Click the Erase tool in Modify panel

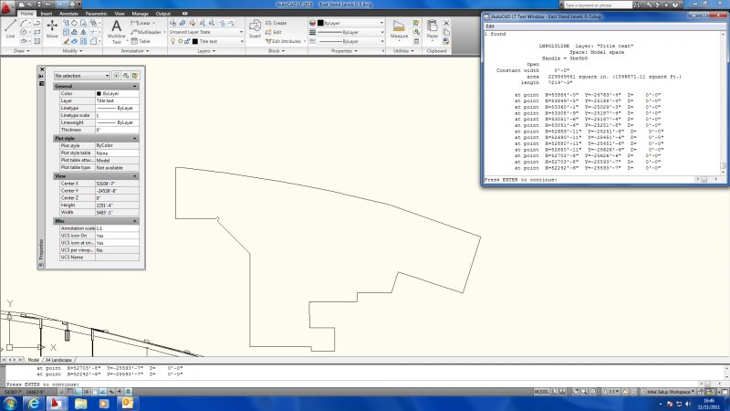pos(66,41)
